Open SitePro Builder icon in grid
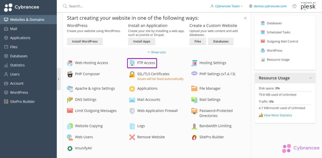Screen dimensions: 322x158 point(194,137)
